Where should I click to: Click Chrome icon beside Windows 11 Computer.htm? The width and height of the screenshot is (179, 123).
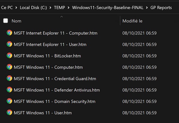[9, 67]
